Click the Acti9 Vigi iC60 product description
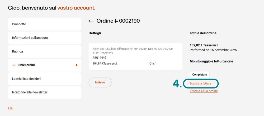 (133, 51)
